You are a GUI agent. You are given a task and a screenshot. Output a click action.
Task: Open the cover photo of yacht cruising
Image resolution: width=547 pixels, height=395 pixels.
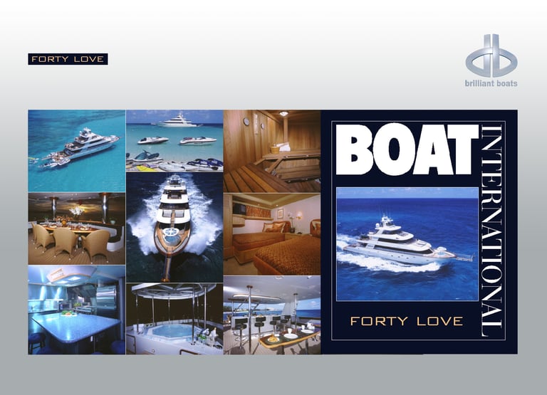[x=407, y=244]
